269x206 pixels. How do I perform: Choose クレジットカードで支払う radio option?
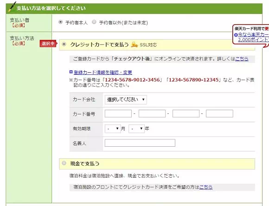[x=64, y=44]
